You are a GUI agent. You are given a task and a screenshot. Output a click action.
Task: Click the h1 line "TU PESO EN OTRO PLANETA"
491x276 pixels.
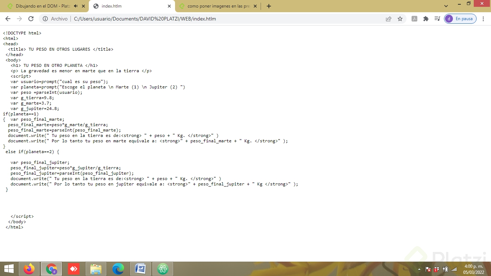(54, 65)
